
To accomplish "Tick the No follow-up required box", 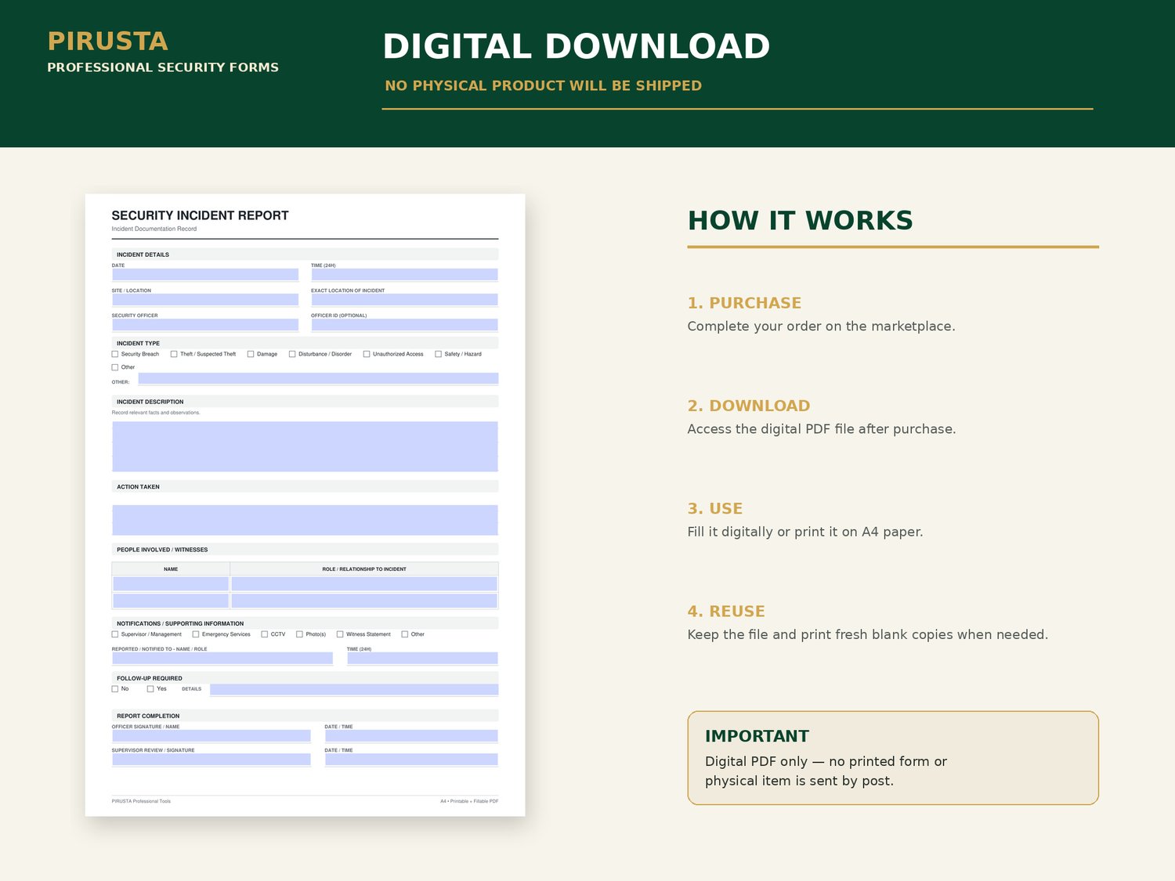I will [x=115, y=689].
